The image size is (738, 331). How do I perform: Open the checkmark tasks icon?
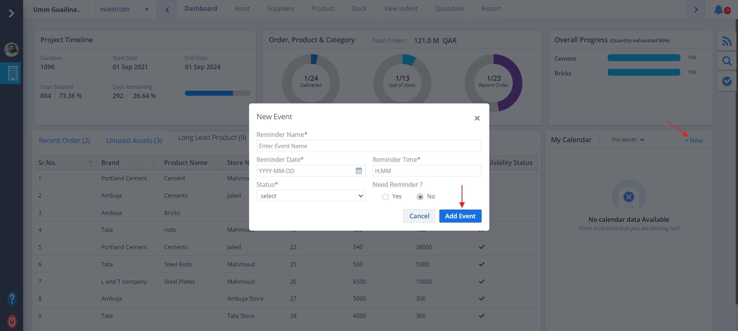tap(726, 81)
